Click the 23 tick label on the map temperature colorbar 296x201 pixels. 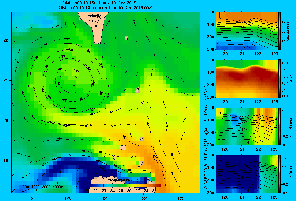pos(104,191)
